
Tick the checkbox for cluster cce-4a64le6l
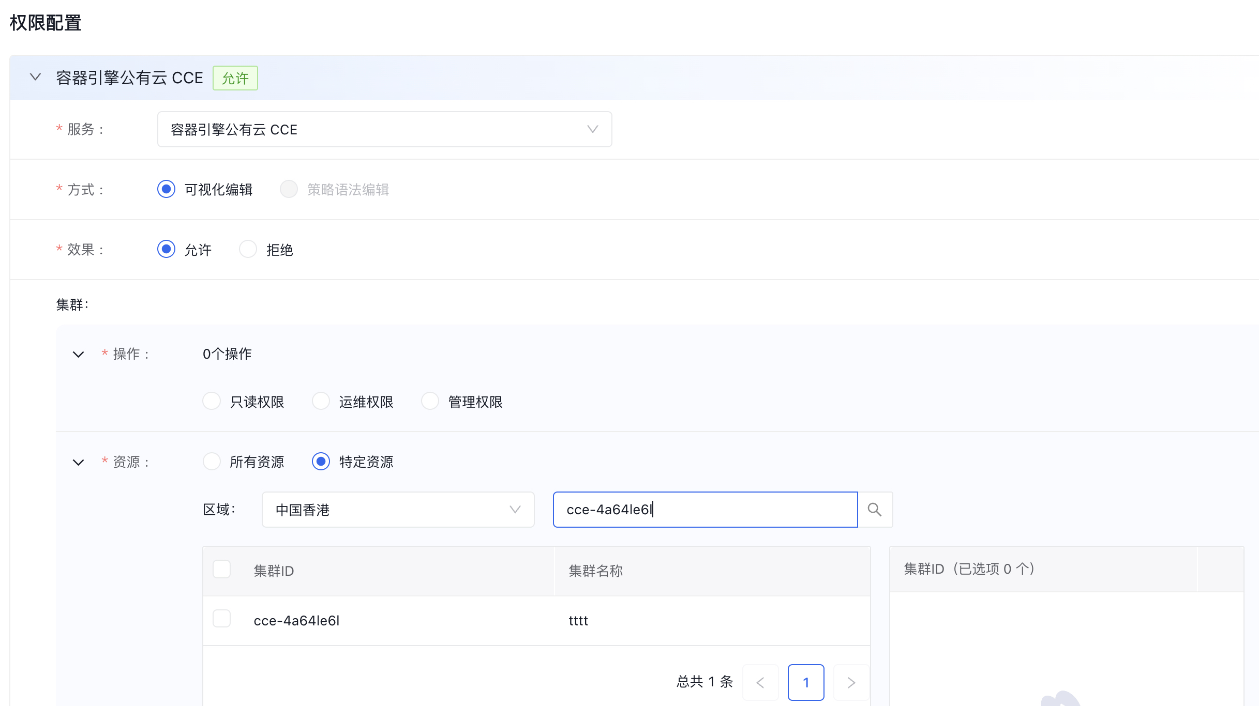[221, 619]
